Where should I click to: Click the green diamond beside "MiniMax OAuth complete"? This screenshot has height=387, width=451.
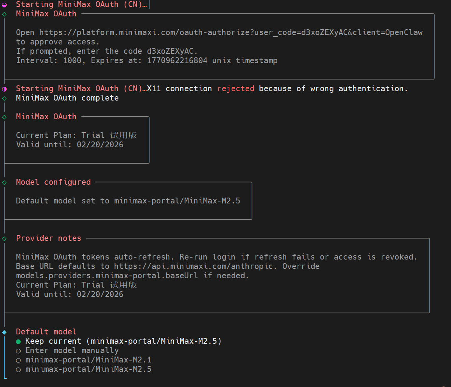(4, 98)
